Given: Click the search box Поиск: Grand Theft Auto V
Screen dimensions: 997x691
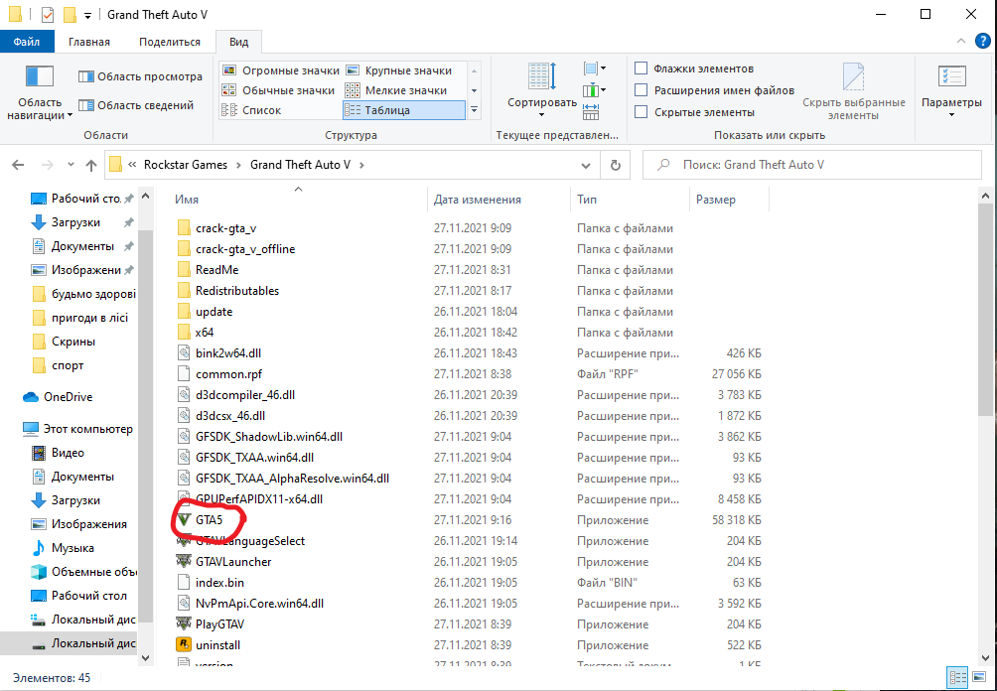Looking at the screenshot, I should [x=812, y=165].
